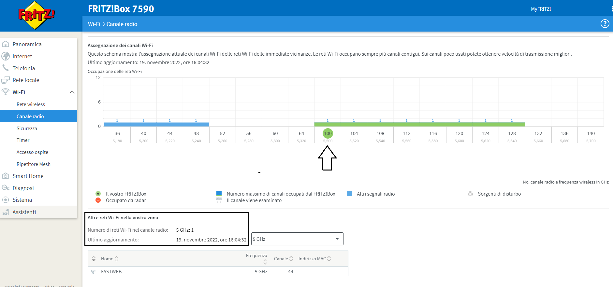Open Accesso ospite settings
Viewport: 613px width, 287px height.
(32, 152)
